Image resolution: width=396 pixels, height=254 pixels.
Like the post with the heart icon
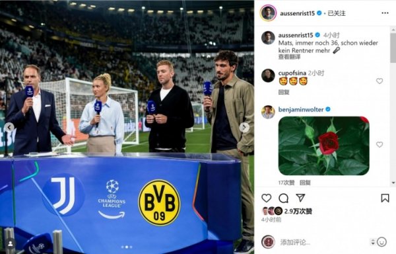pyautogui.click(x=266, y=198)
